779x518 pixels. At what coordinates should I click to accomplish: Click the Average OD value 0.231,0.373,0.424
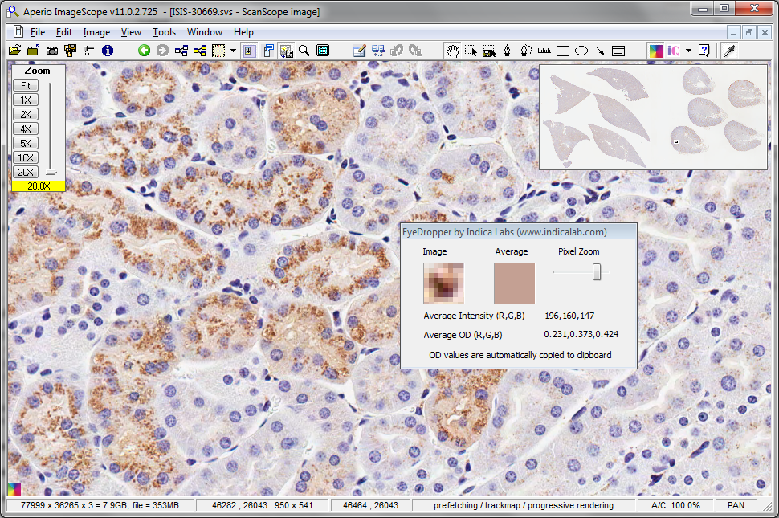coord(581,334)
